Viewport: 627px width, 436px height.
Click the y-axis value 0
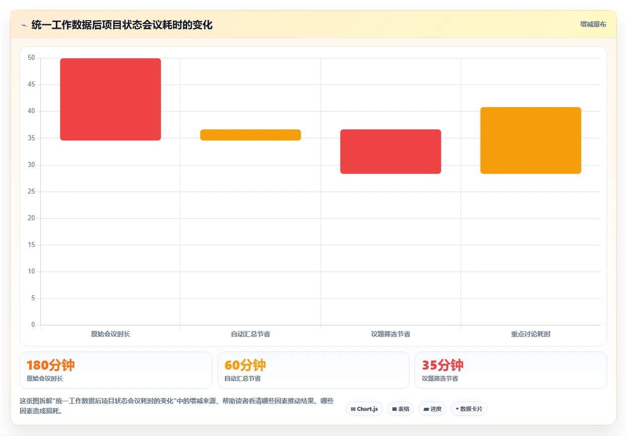coord(33,325)
